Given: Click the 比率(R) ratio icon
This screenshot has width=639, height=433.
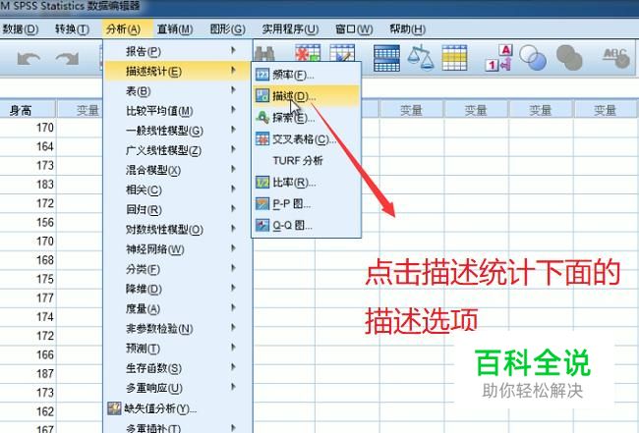Looking at the screenshot, I should coord(262,183).
